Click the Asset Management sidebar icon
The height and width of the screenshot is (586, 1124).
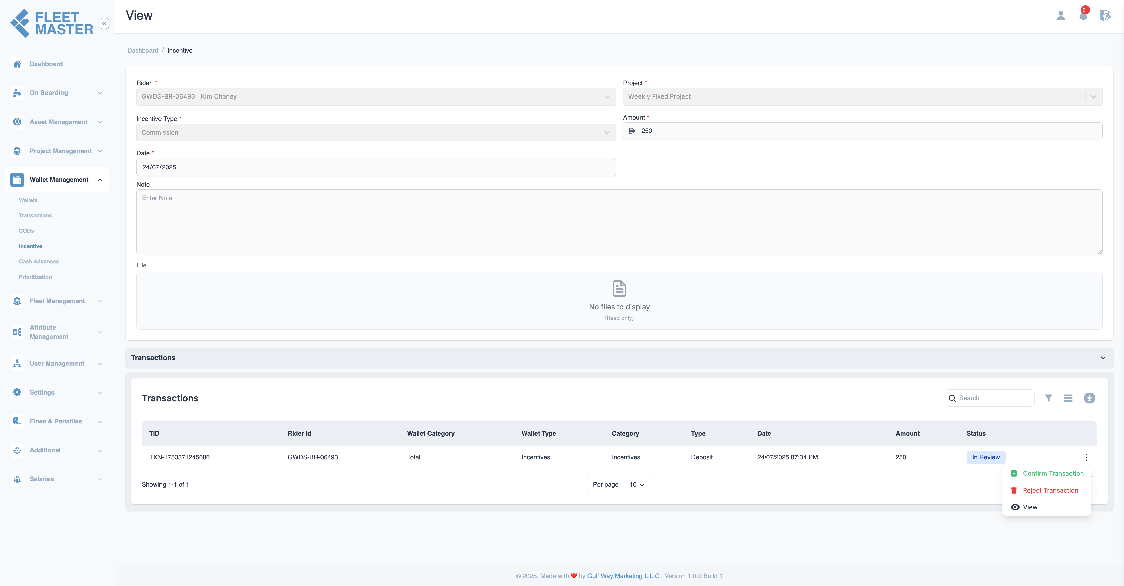point(17,122)
